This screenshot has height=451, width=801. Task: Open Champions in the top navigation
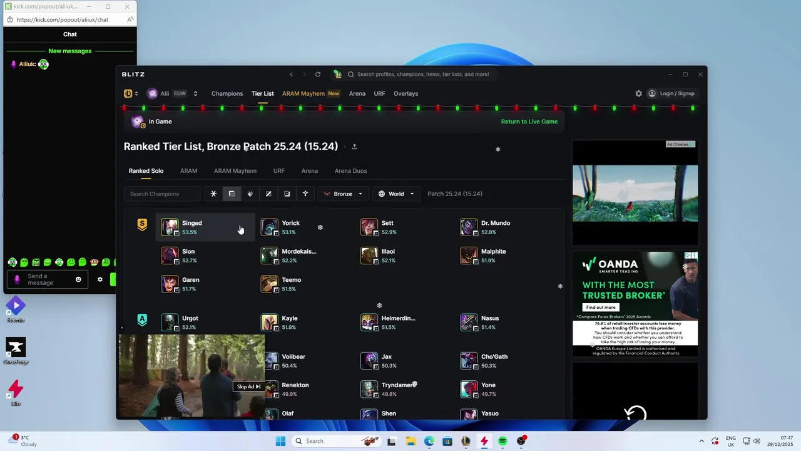tap(227, 93)
